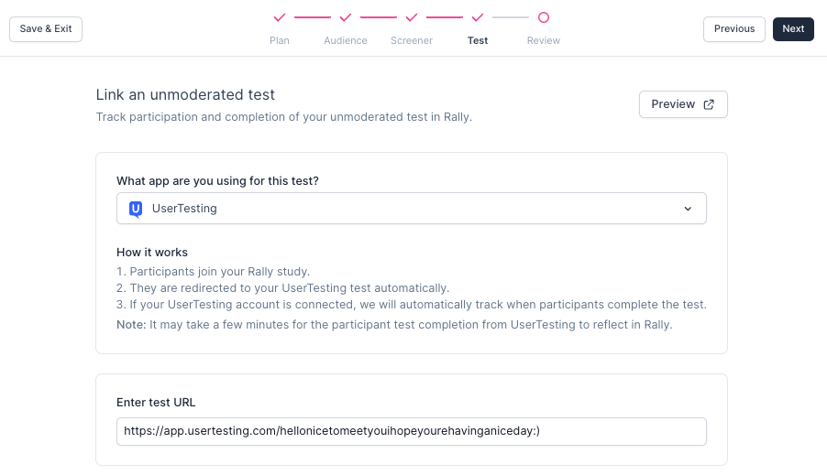The image size is (827, 475).
Task: Open the Preview button
Action: click(x=682, y=104)
